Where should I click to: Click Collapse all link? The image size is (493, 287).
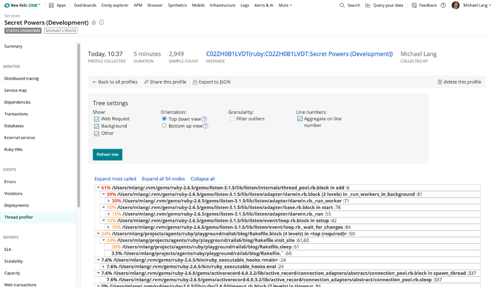203,179
